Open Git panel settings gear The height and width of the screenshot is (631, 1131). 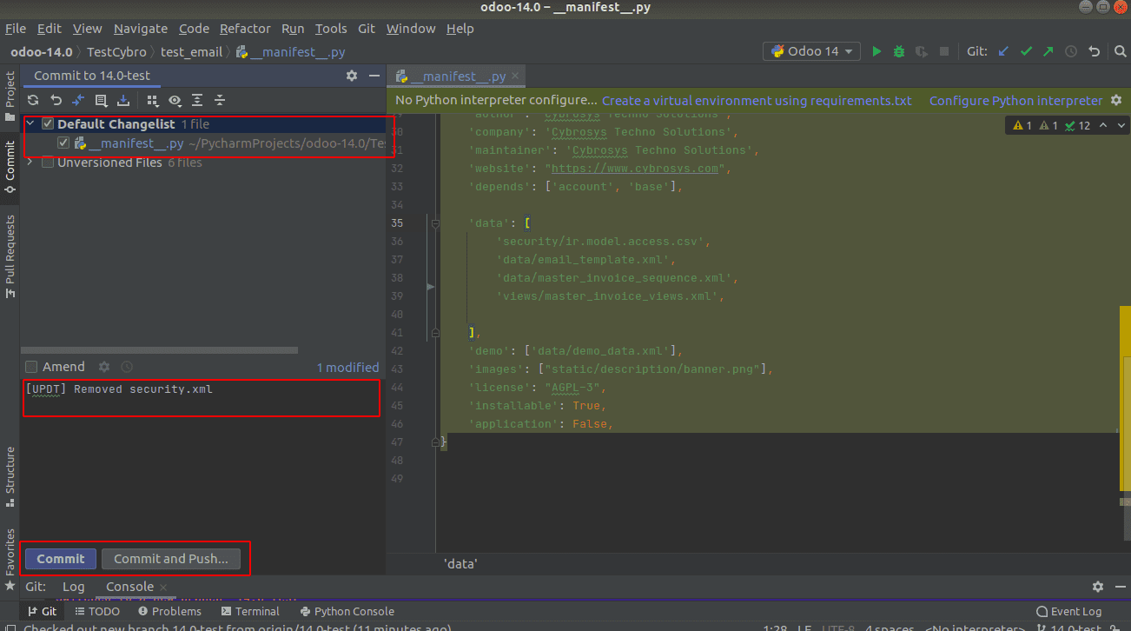coord(1098,587)
